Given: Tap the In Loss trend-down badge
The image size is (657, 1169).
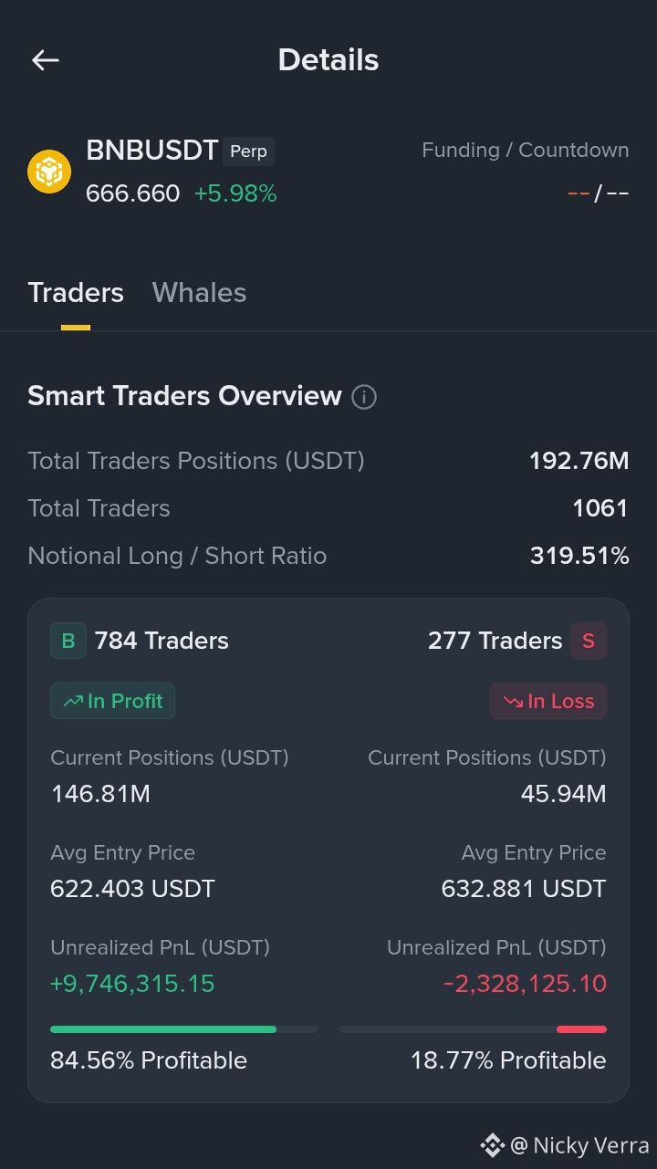Looking at the screenshot, I should [548, 701].
